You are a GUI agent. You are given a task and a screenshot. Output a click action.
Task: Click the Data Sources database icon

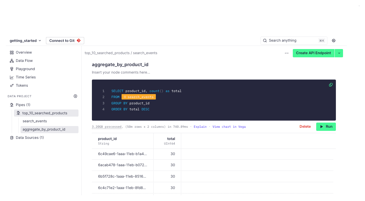(x=12, y=138)
